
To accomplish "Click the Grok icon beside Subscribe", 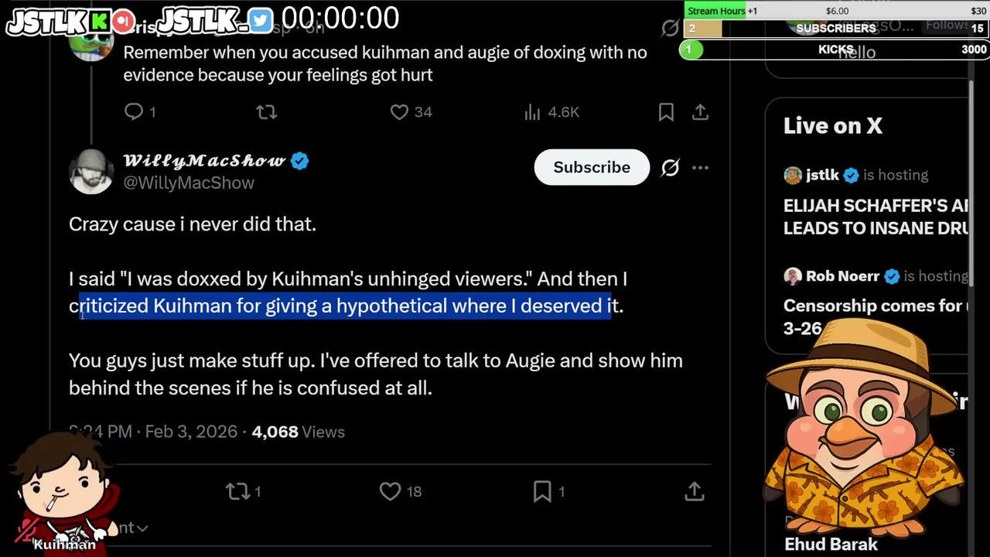I will point(670,168).
